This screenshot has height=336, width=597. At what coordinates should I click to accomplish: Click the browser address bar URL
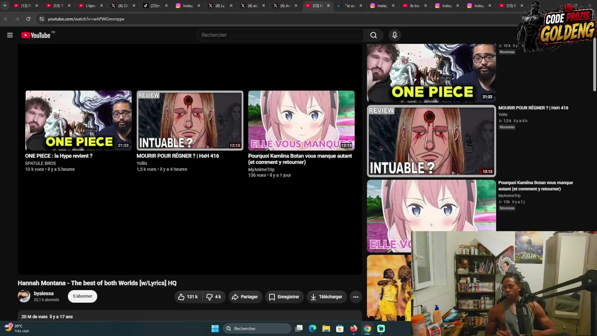(x=86, y=19)
